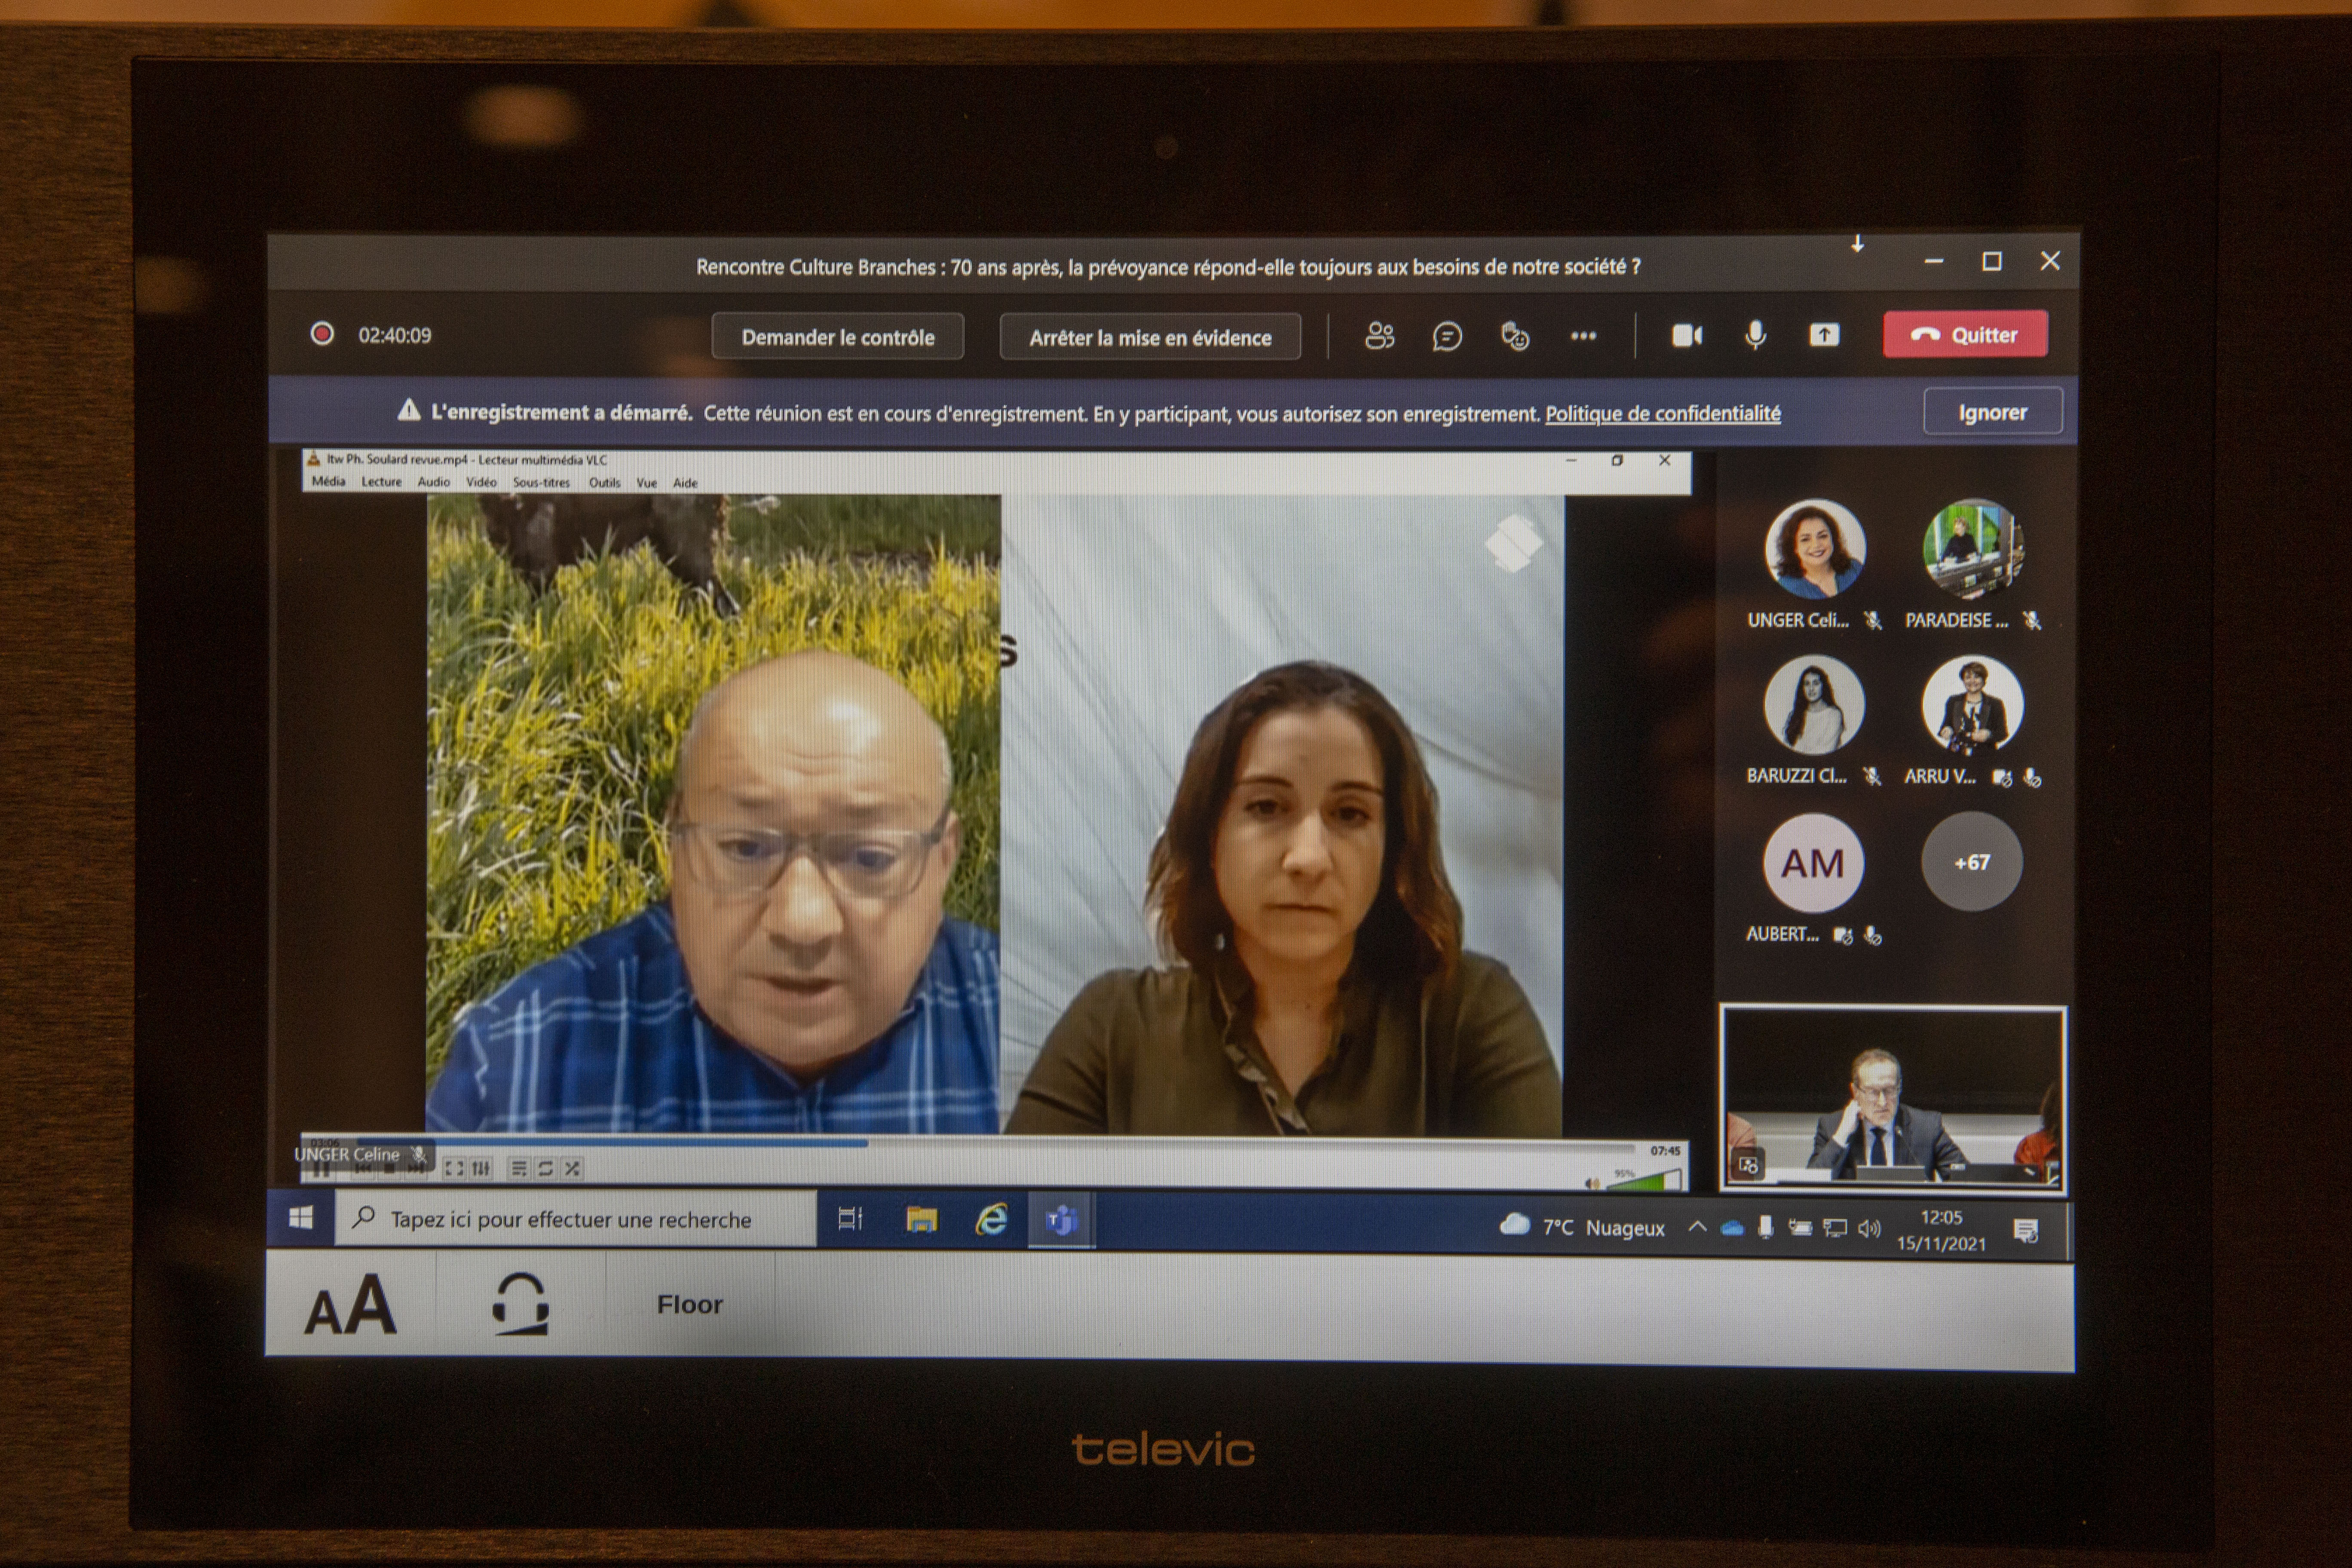Click the network display tray icon
This screenshot has height=1568, width=2352.
click(1835, 1228)
